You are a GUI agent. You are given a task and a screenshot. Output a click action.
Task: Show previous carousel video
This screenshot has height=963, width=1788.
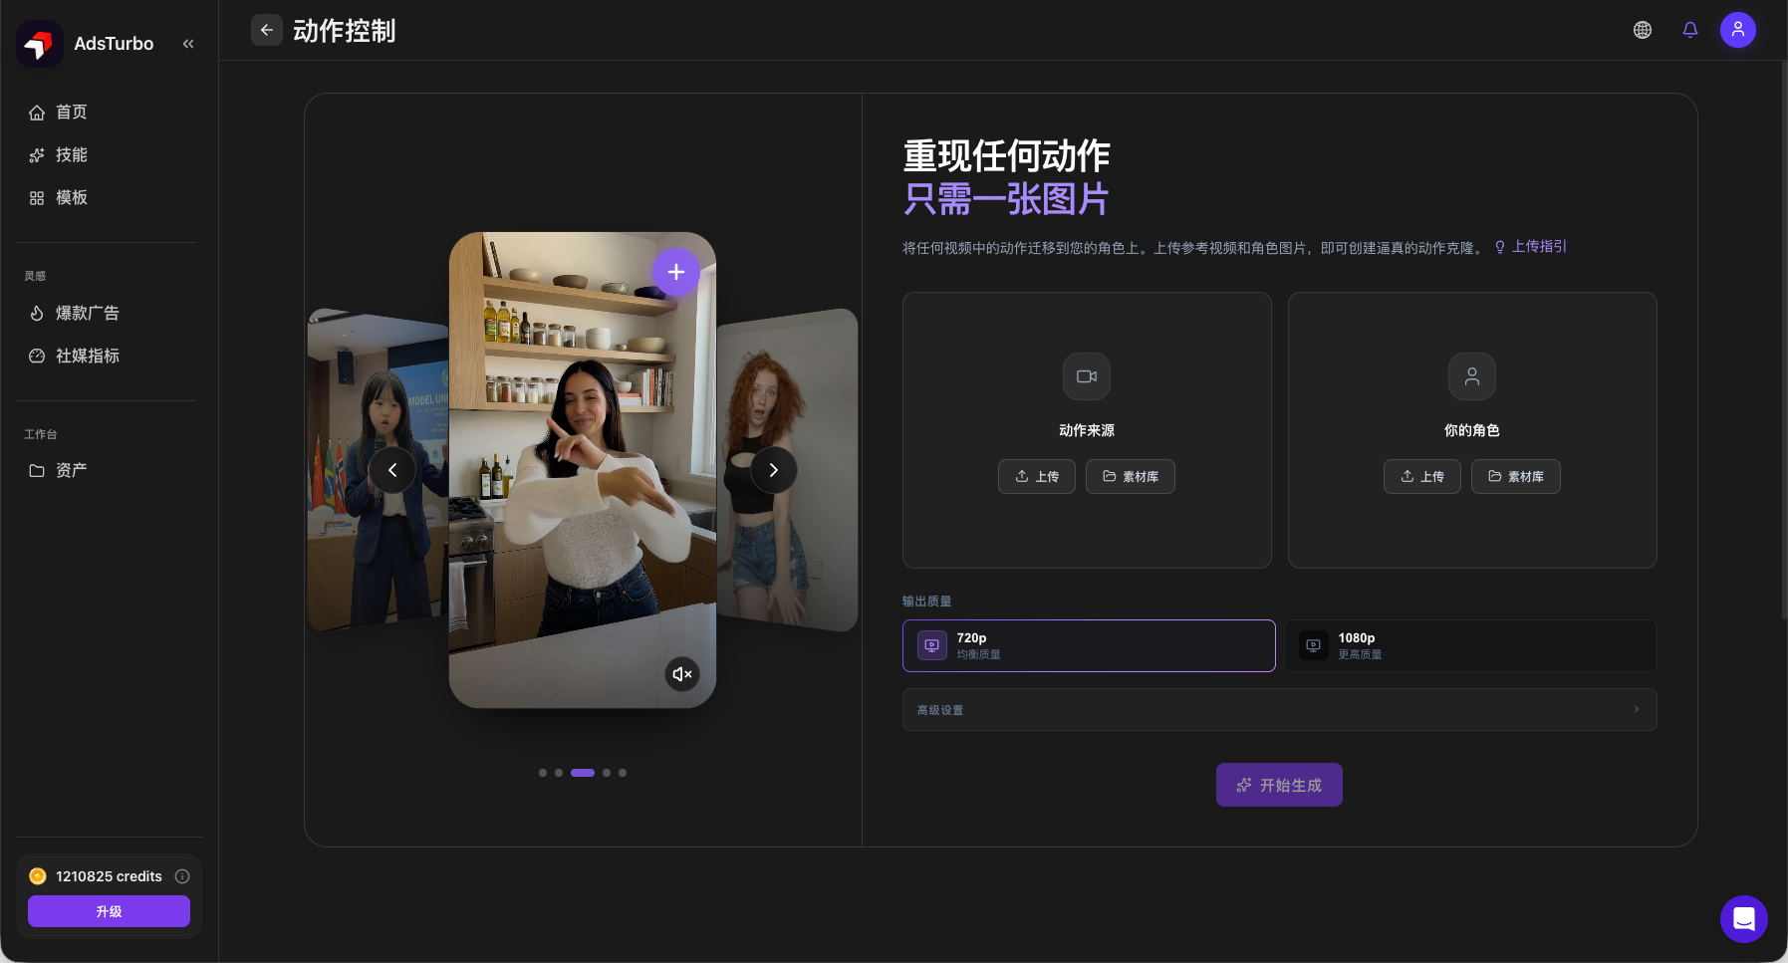pos(392,470)
